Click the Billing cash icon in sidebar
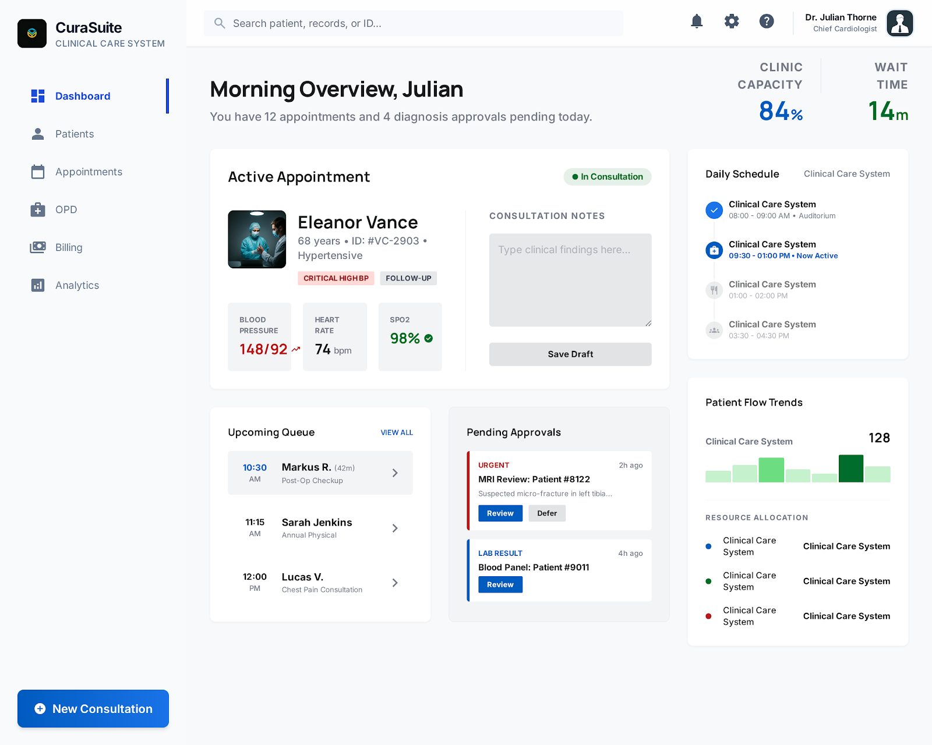Image resolution: width=932 pixels, height=745 pixels. [x=38, y=247]
